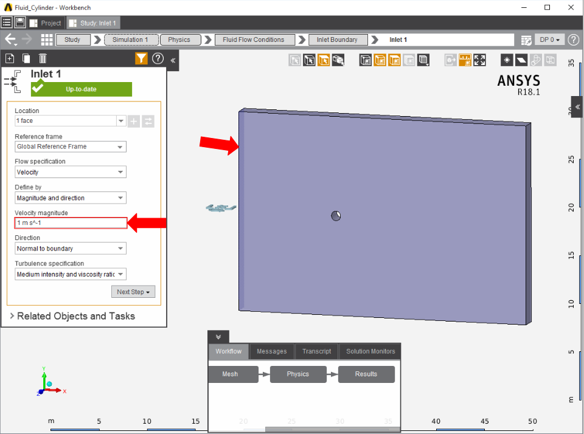Toggle the orange face selection tool
The image size is (584, 434).
tap(324, 60)
